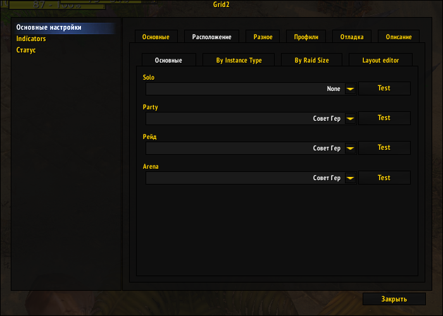Select the Расположение tab
443x316 pixels.
tap(211, 37)
